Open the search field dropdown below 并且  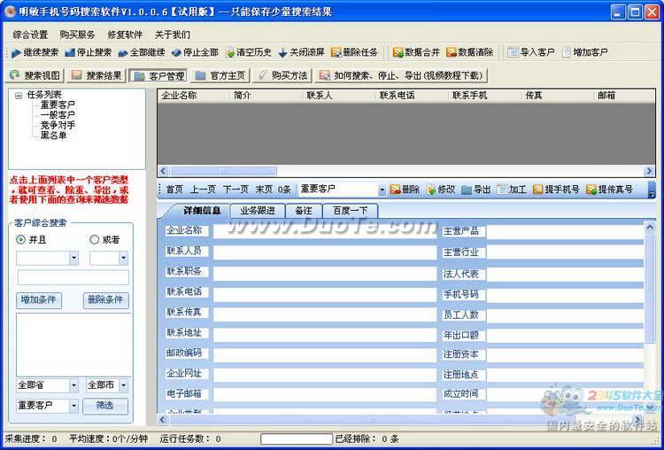click(x=73, y=258)
